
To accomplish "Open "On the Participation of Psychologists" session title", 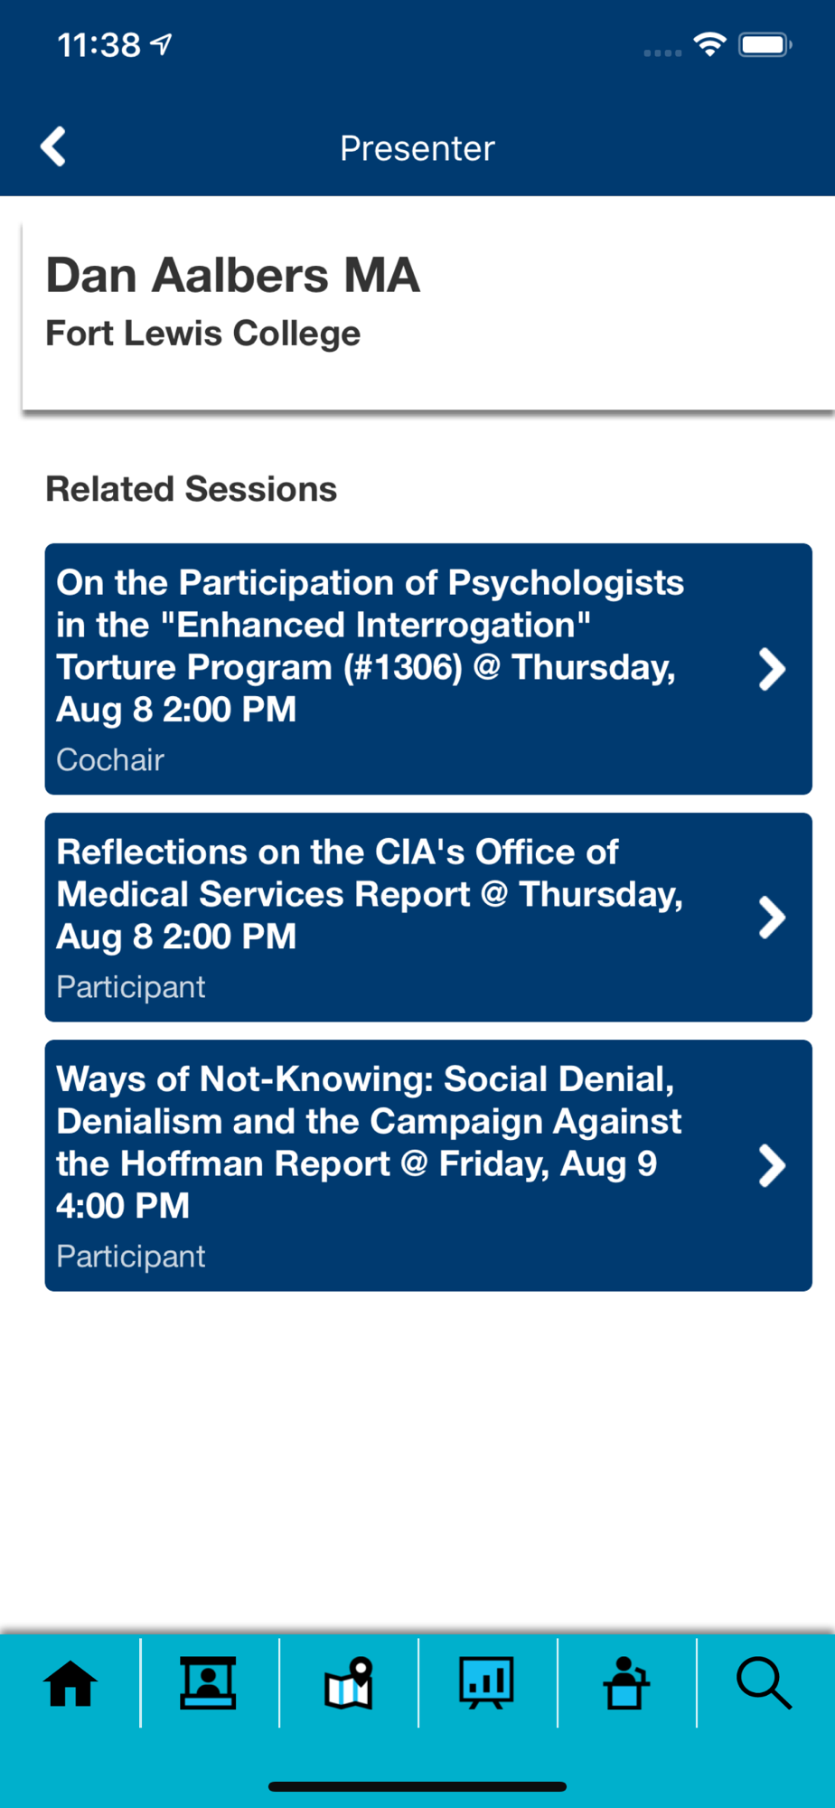I will 370,645.
